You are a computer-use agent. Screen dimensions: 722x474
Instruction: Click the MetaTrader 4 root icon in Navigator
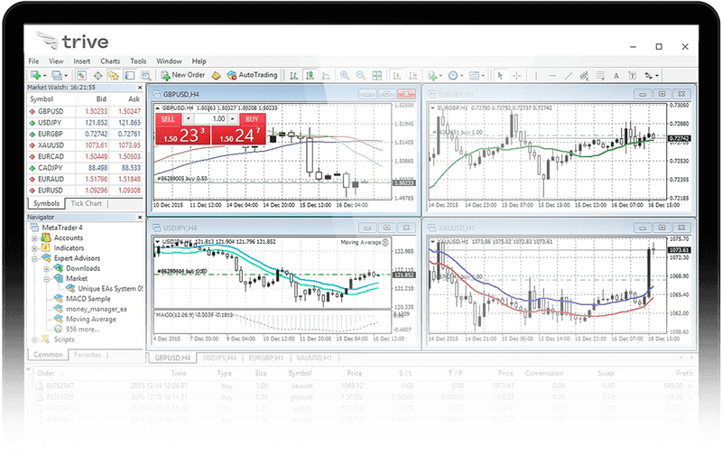[34, 228]
